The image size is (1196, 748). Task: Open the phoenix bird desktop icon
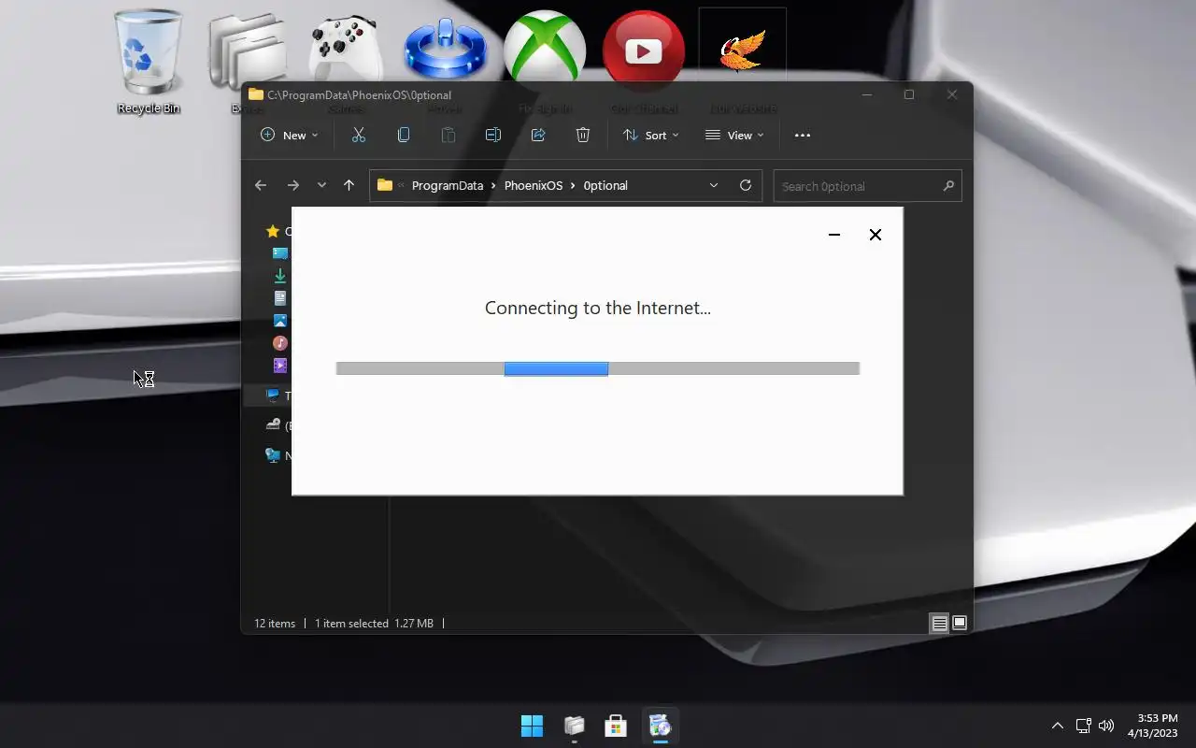point(743,50)
